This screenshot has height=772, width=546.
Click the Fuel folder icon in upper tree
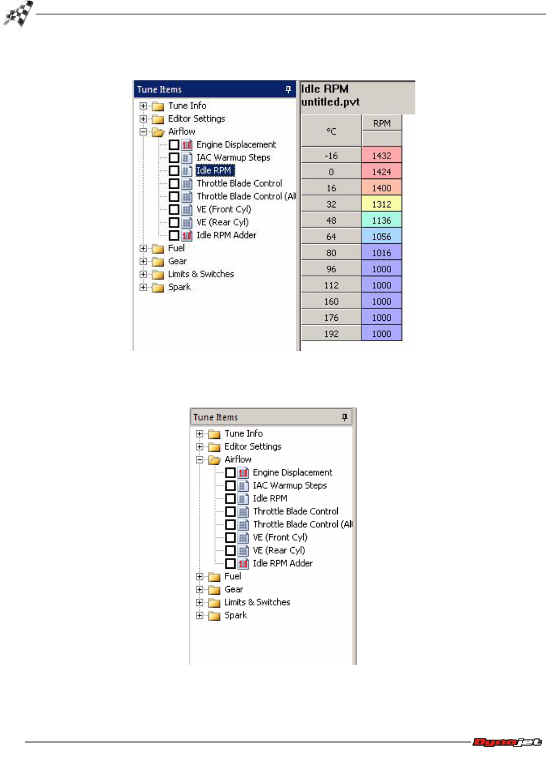tap(158, 249)
